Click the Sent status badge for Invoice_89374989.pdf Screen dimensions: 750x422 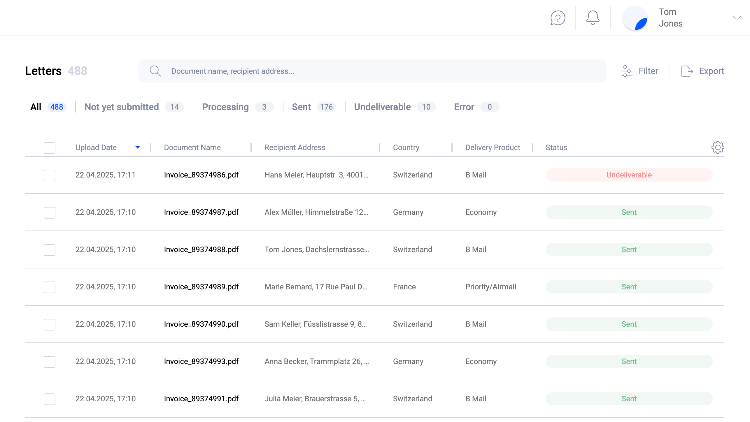[x=629, y=287]
